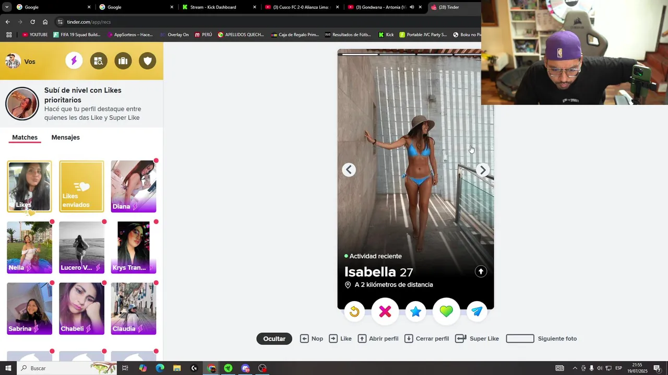Click the taskbar volume icon
The image size is (668, 375).
click(600, 368)
